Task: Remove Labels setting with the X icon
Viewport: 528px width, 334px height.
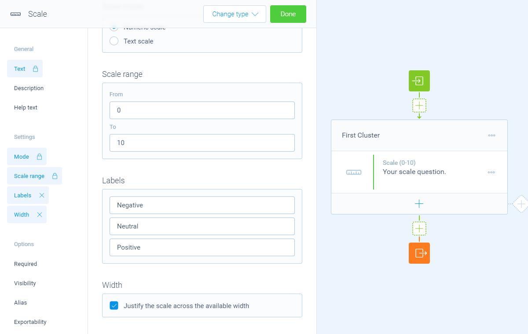Action: (x=42, y=195)
